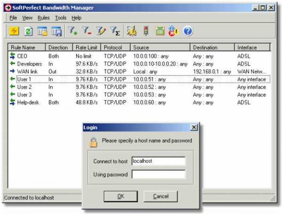Sort by the Source column header

coord(160,47)
